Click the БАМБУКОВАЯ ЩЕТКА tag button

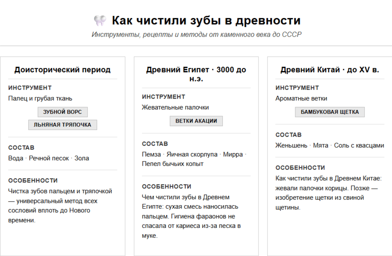(x=330, y=112)
